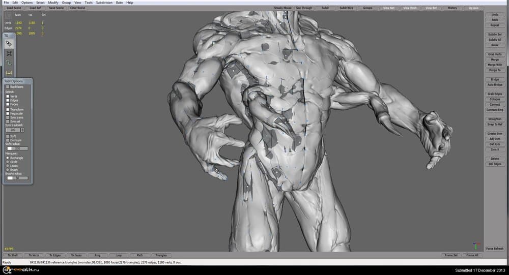The height and width of the screenshot is (275, 509).
Task: Open the Options menu
Action: tap(27, 3)
